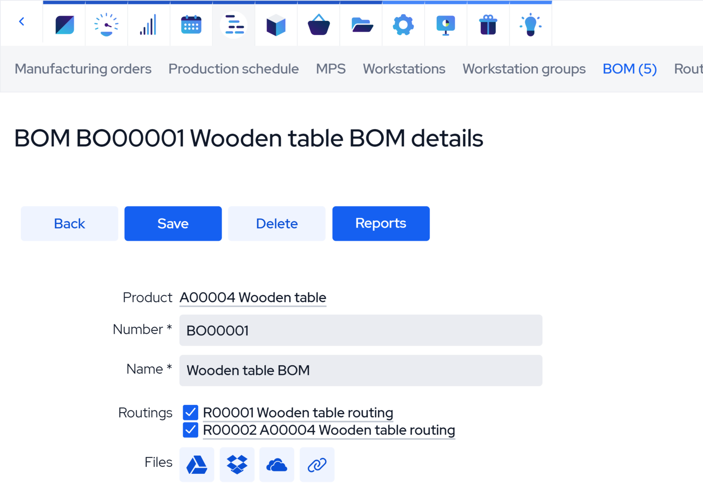Attach a file using the link icon
Screen dimensions: 703x501
coord(317,464)
